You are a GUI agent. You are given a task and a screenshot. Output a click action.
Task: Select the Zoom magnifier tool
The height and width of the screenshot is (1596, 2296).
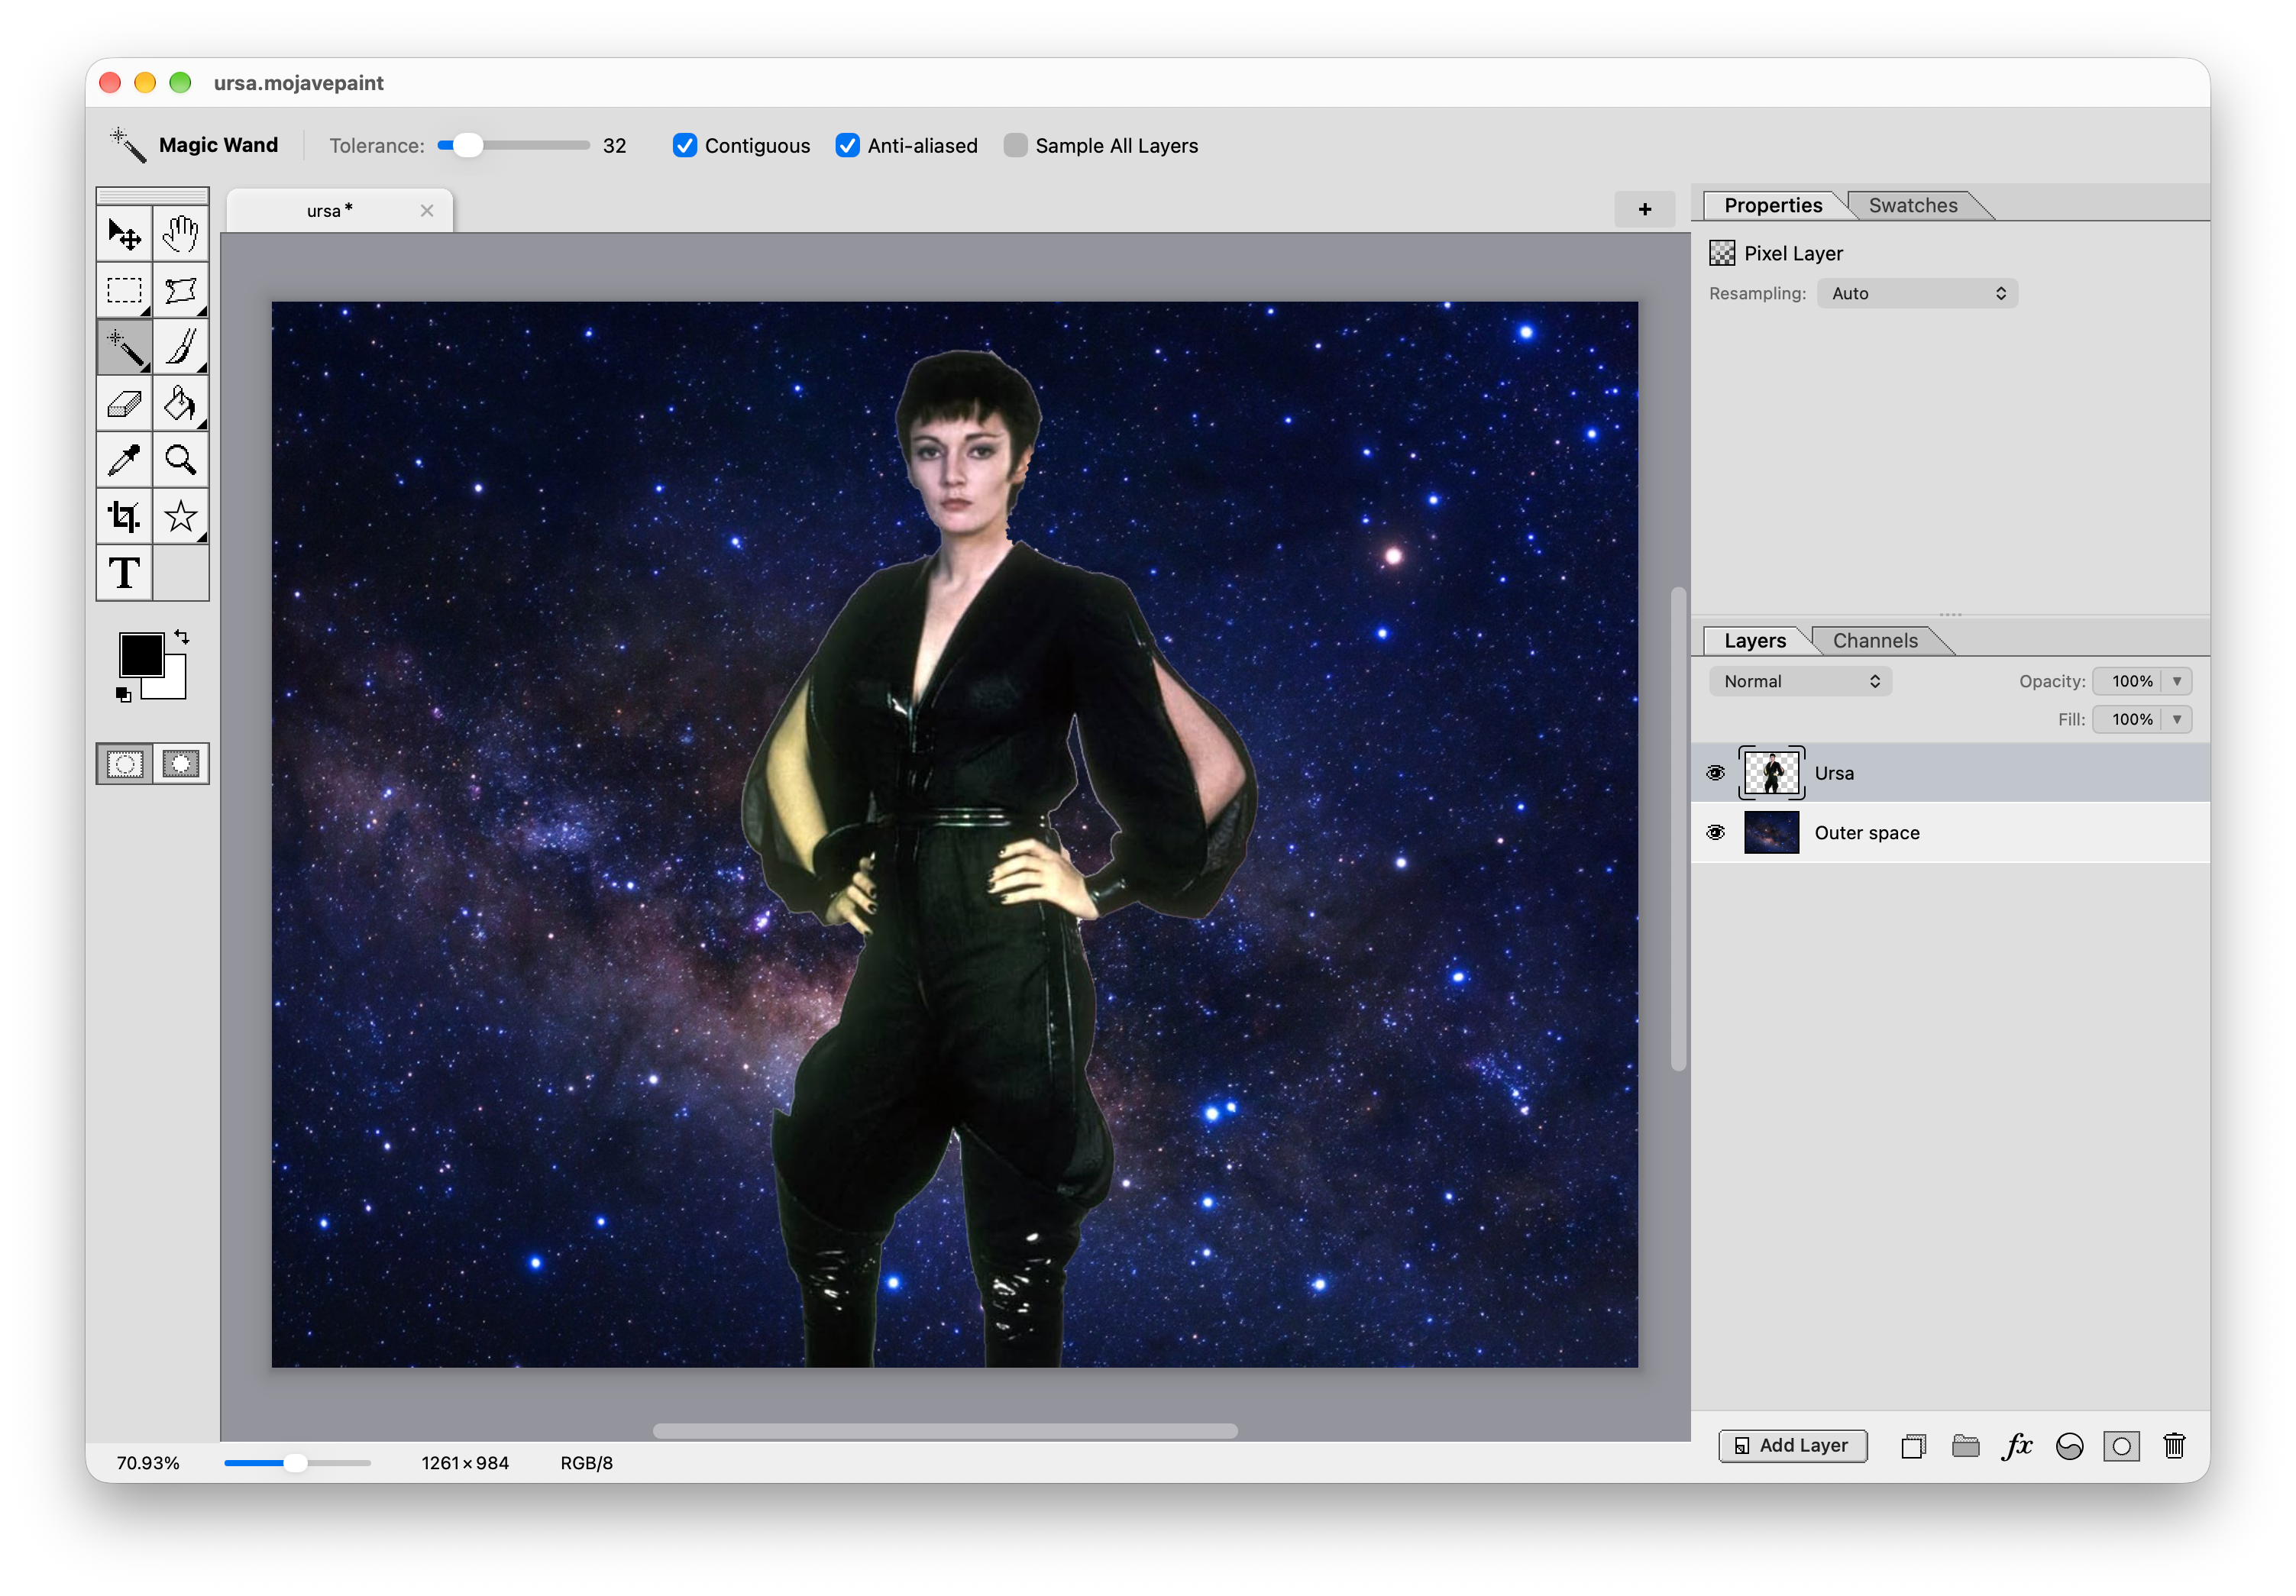pos(181,460)
